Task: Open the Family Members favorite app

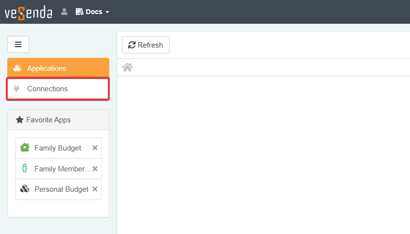Action: [62, 169]
